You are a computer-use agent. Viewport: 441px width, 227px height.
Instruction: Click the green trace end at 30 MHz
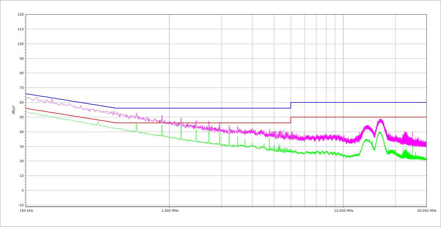[426, 159]
